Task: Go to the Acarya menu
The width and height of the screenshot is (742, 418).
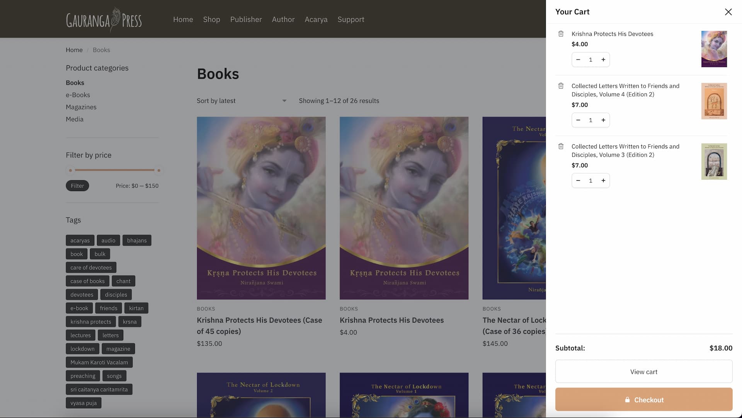Action: point(316,19)
